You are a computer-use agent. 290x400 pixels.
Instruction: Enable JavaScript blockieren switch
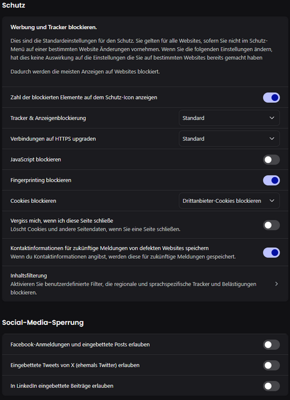tap(271, 160)
